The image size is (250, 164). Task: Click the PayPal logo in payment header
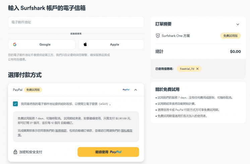[x=126, y=90]
